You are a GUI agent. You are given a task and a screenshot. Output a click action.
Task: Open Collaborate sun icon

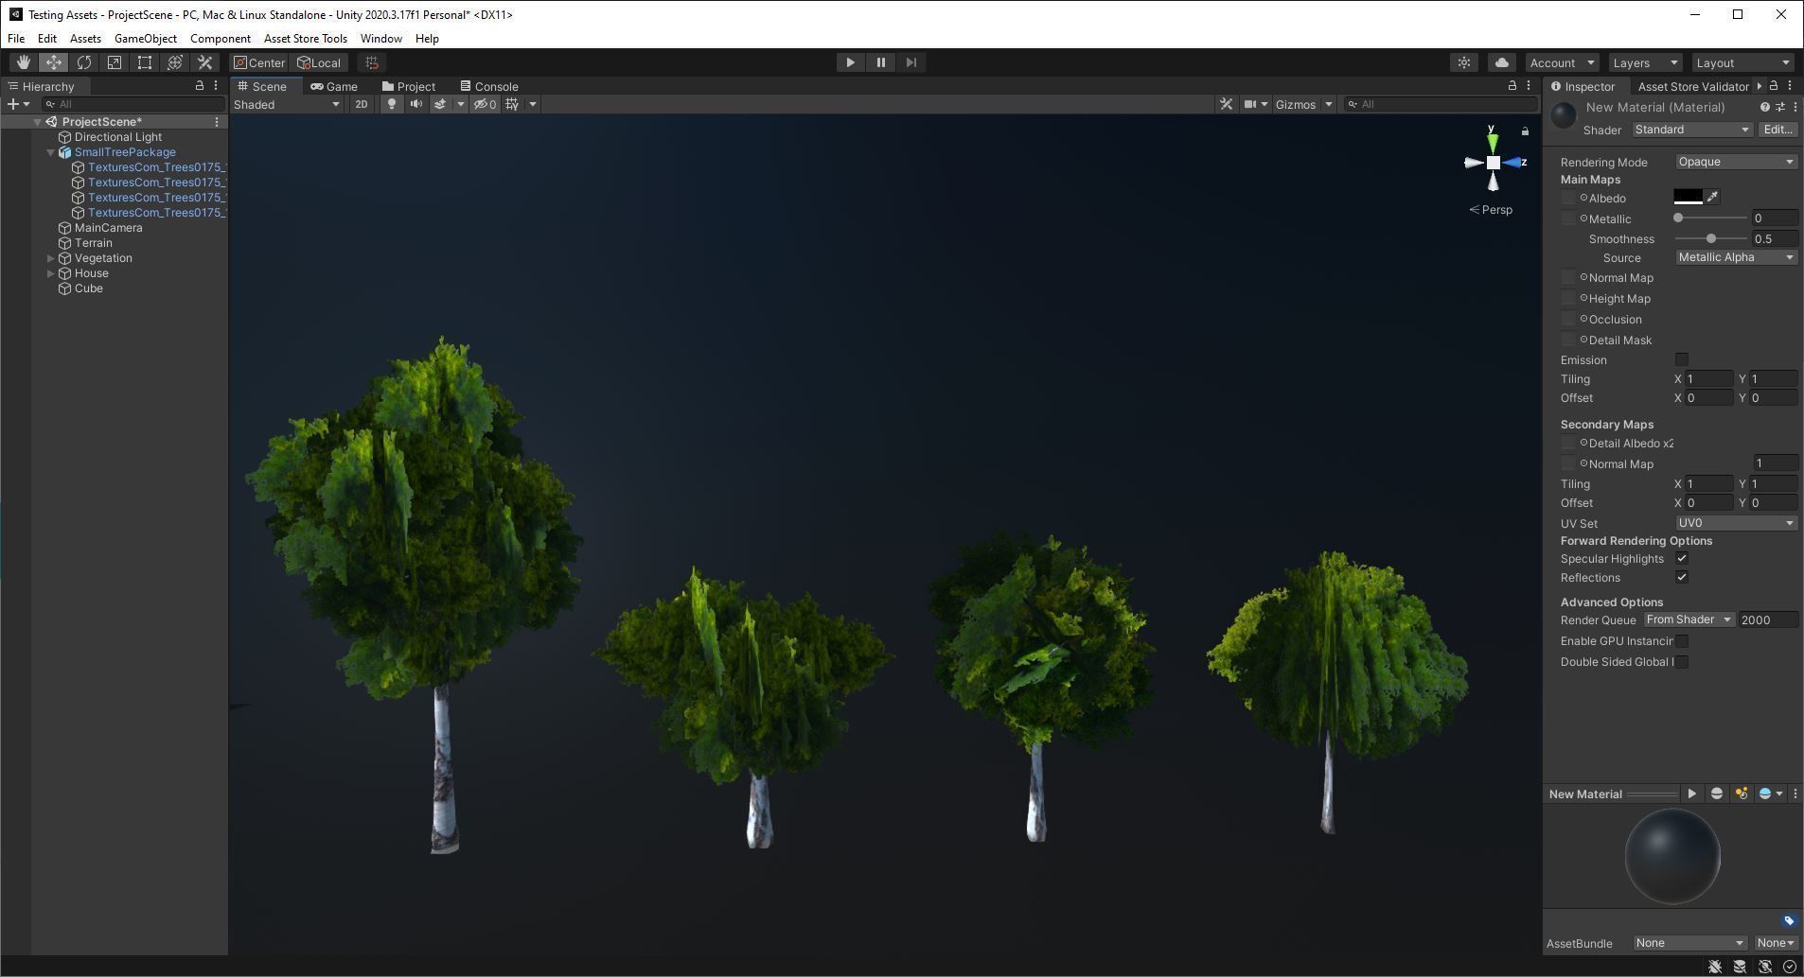[x=1464, y=62]
